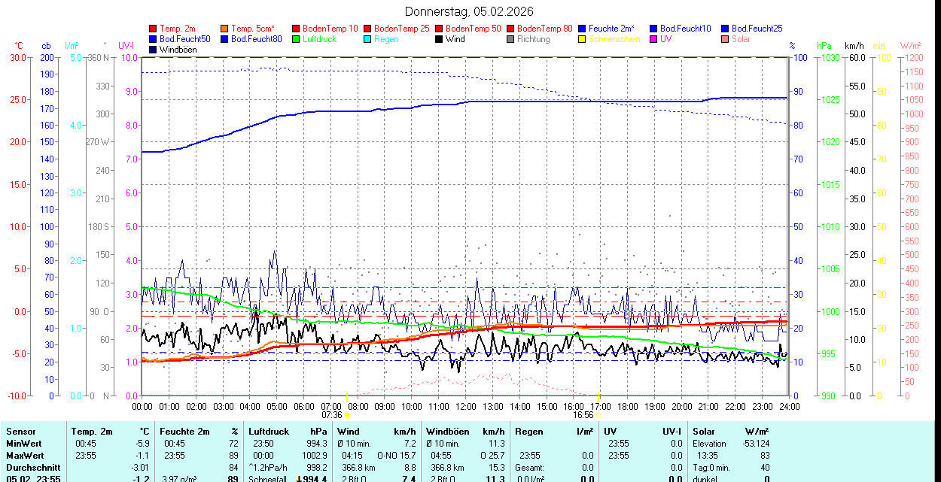Image resolution: width=941 pixels, height=482 pixels.
Task: Click the 12:00 tick on the time axis
Action: [x=466, y=406]
